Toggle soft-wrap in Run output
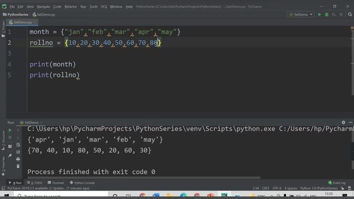This screenshot has width=354, height=199. pos(18,145)
